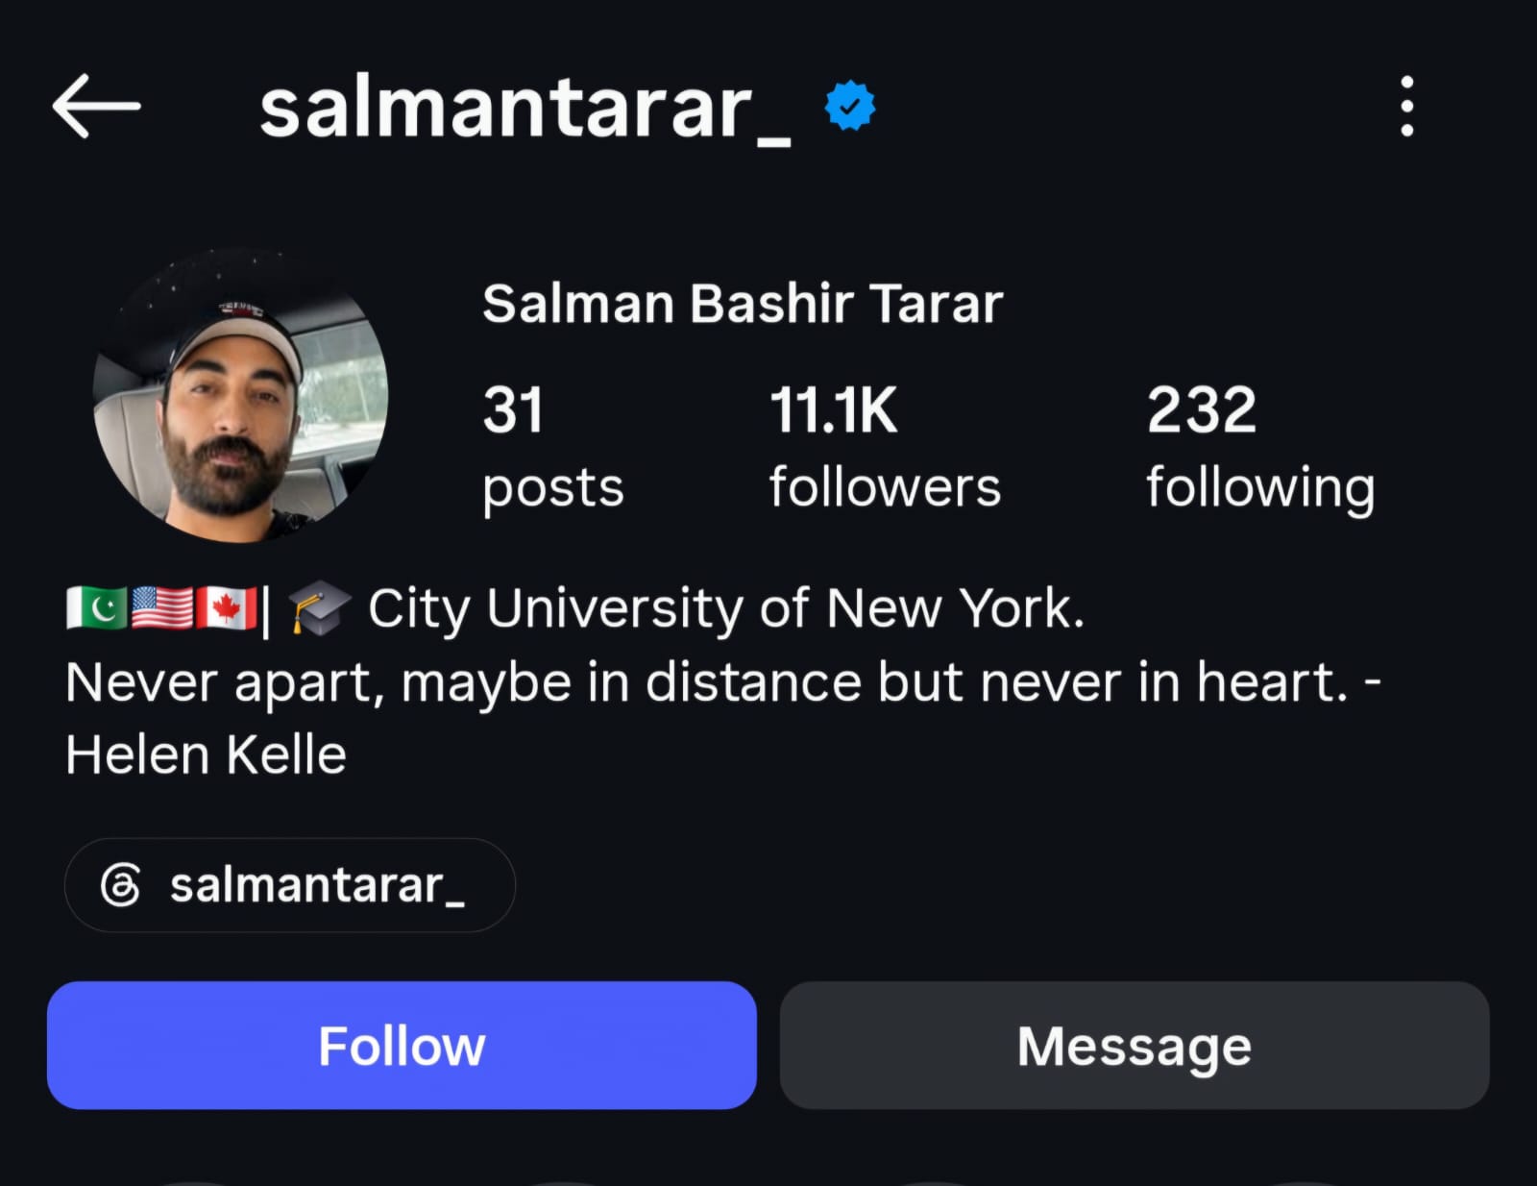
Task: Tap the Helen Keller quote in bio
Action: point(723,718)
